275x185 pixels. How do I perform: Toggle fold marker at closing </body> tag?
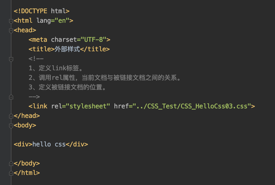point(11,164)
